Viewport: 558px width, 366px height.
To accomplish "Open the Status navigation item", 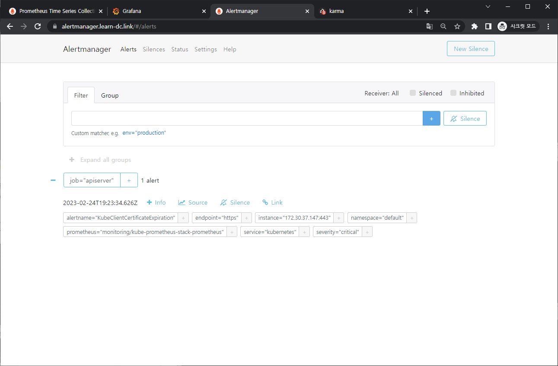I will tap(180, 49).
